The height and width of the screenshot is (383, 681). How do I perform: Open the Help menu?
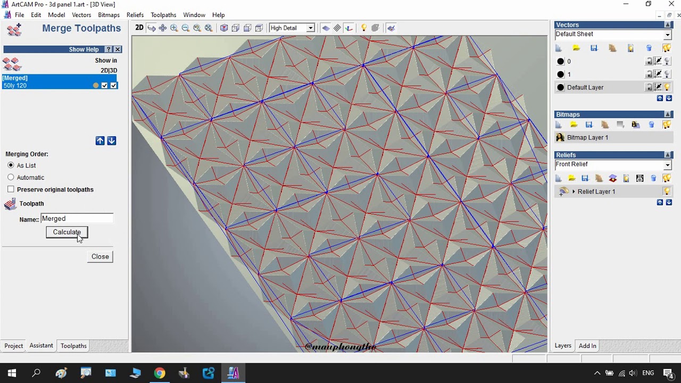coord(218,15)
